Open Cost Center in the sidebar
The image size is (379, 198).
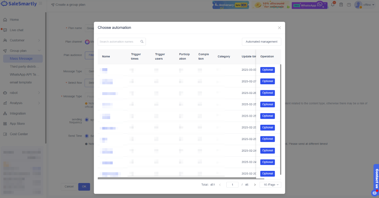coord(19,134)
